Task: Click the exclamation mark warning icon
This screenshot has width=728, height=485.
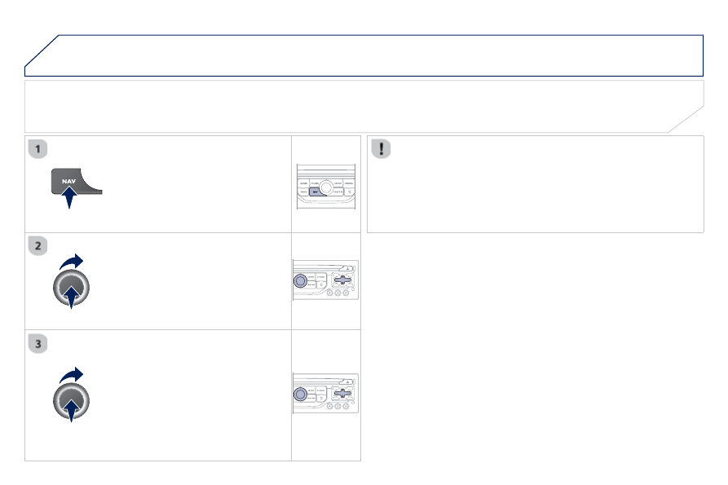Action: [382, 149]
